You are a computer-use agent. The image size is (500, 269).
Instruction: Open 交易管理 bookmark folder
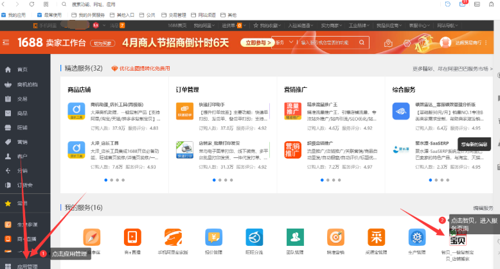point(174,15)
